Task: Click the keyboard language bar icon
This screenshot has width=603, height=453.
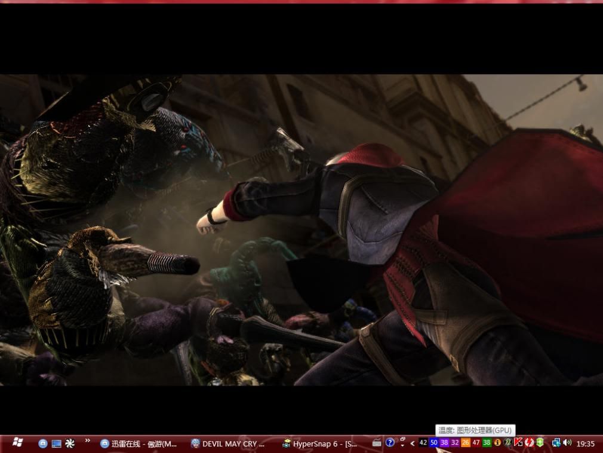Action: coord(377,443)
